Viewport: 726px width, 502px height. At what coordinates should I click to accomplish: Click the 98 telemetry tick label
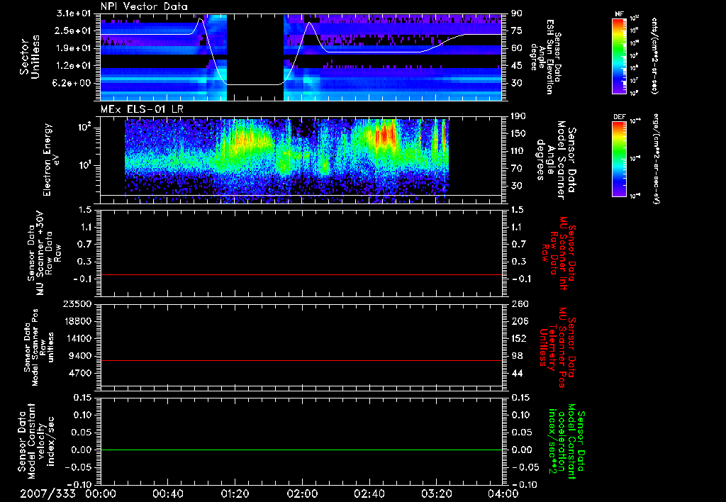point(517,356)
